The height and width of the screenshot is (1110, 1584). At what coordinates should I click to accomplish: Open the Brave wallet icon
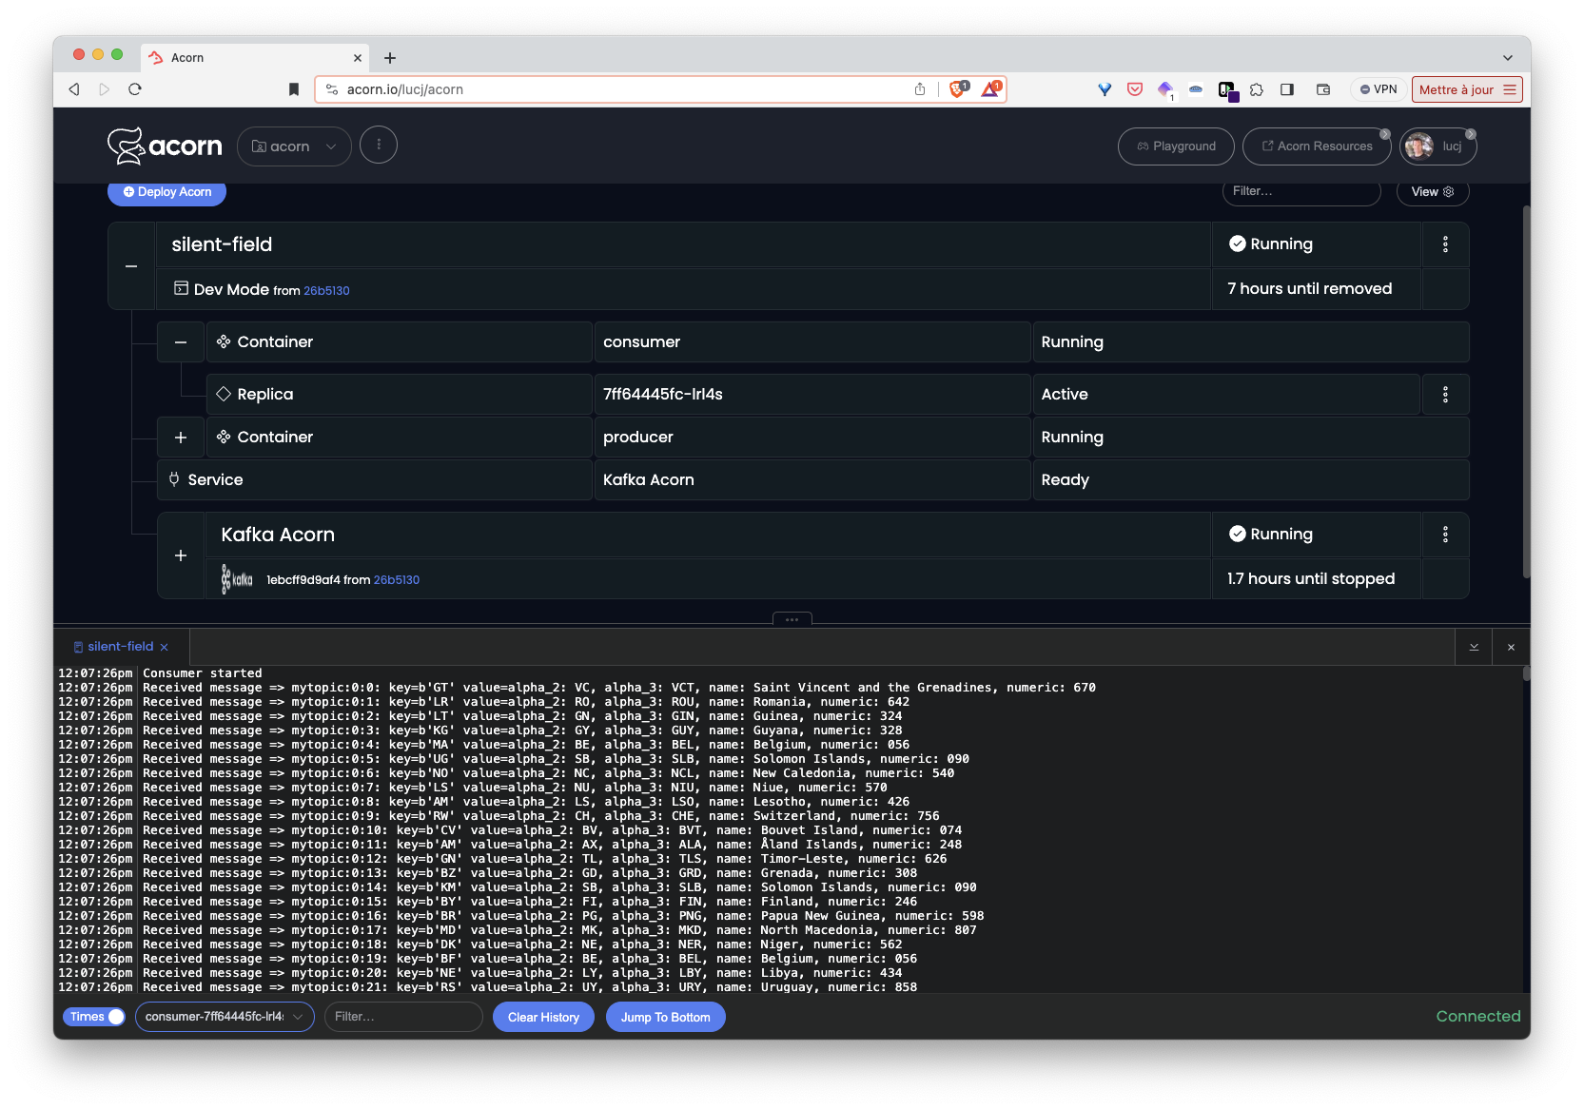tap(1323, 89)
